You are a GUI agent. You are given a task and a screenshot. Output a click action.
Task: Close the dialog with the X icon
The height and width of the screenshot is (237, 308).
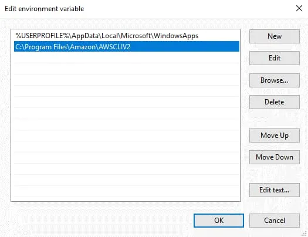299,8
